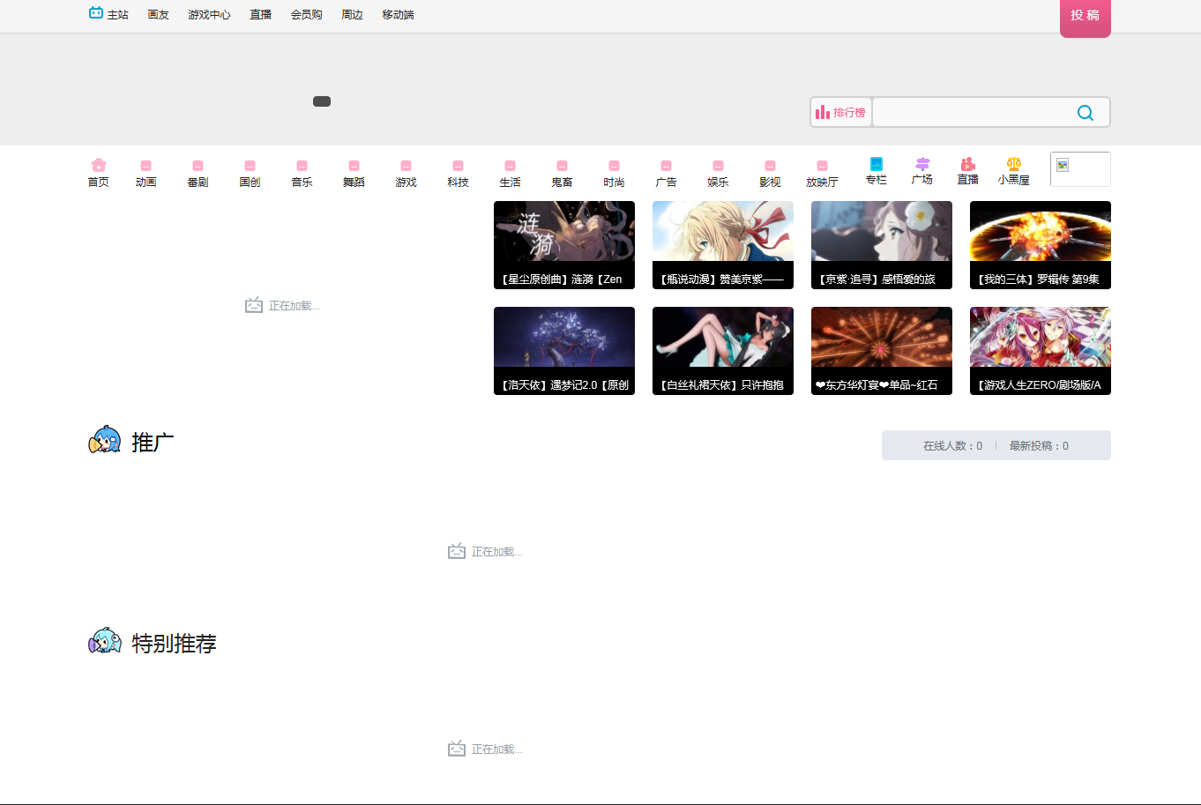This screenshot has height=805, width=1201.
Task: Open the 东方华灯宴单品~红石 video thumbnail
Action: 882,351
